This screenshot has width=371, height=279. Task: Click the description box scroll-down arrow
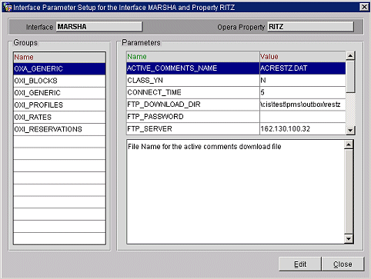pyautogui.click(x=349, y=239)
